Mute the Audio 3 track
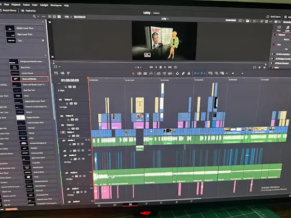The height and width of the screenshot is (218, 291). (83, 159)
